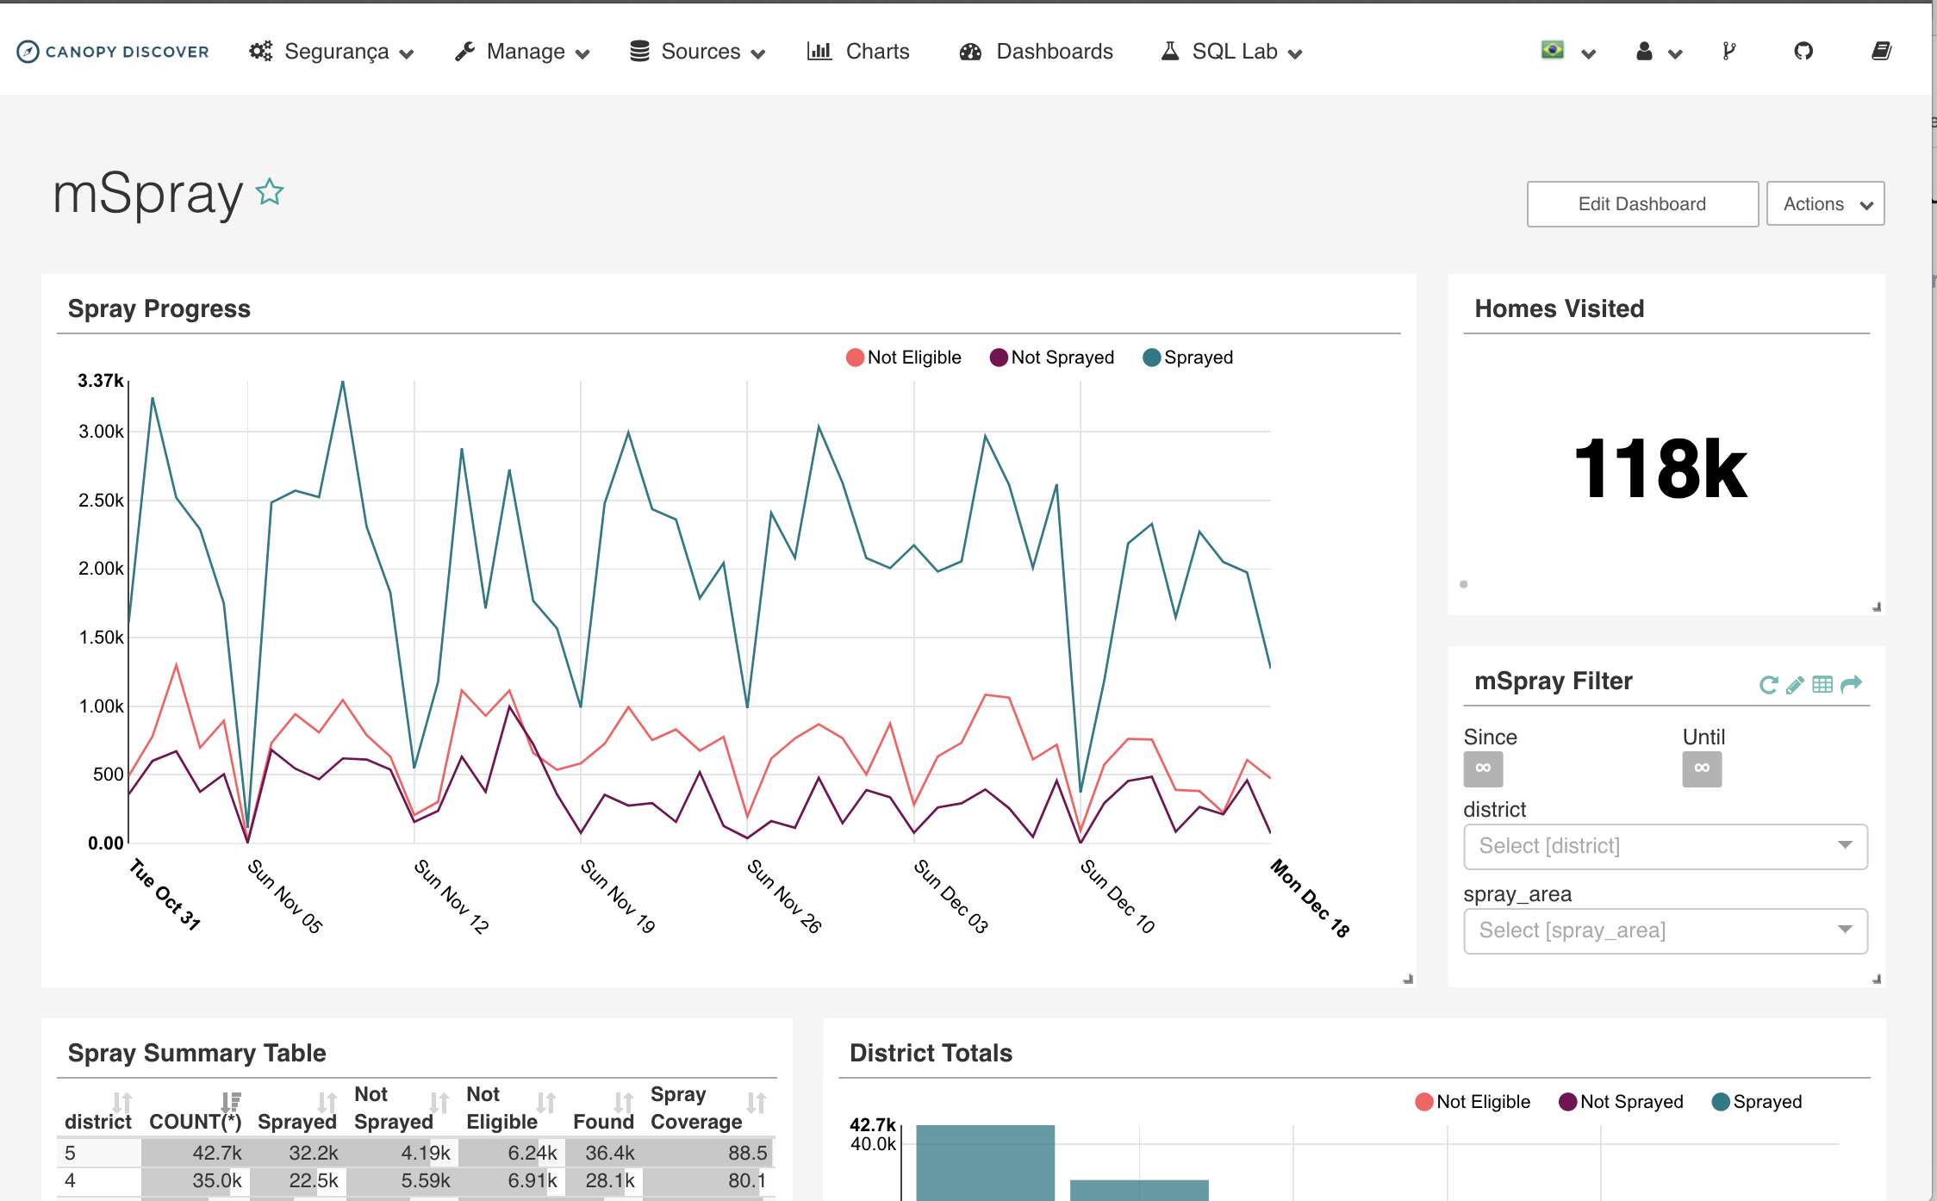Viewport: 1937px width, 1201px height.
Task: Open the Actions dropdown
Action: pos(1825,204)
